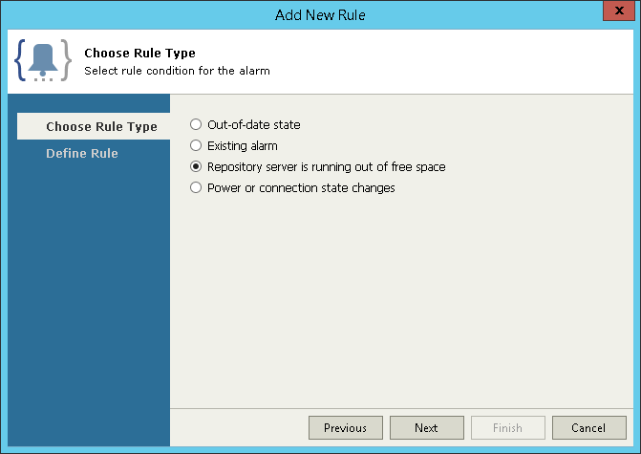The width and height of the screenshot is (641, 454).
Task: Click empty blue sidebar area below Define Rule
Action: (x=93, y=306)
